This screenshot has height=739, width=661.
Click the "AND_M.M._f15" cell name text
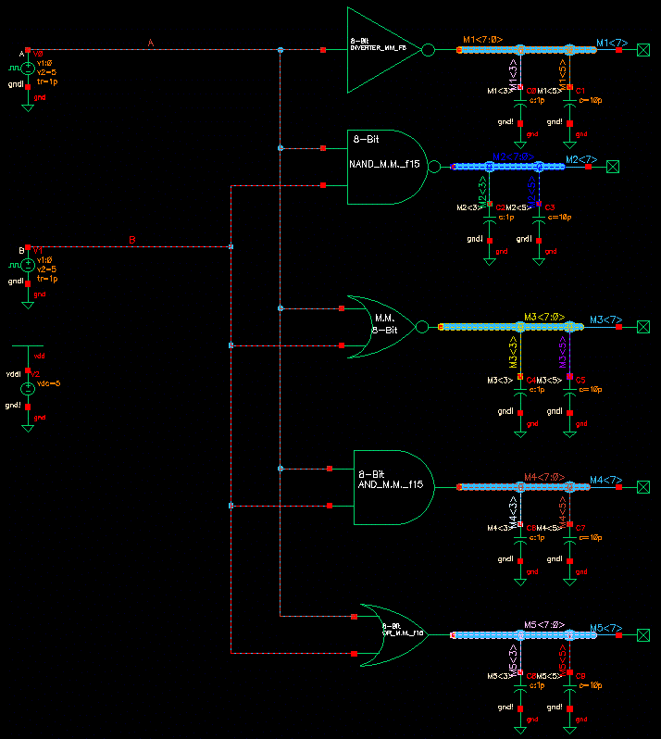point(391,484)
